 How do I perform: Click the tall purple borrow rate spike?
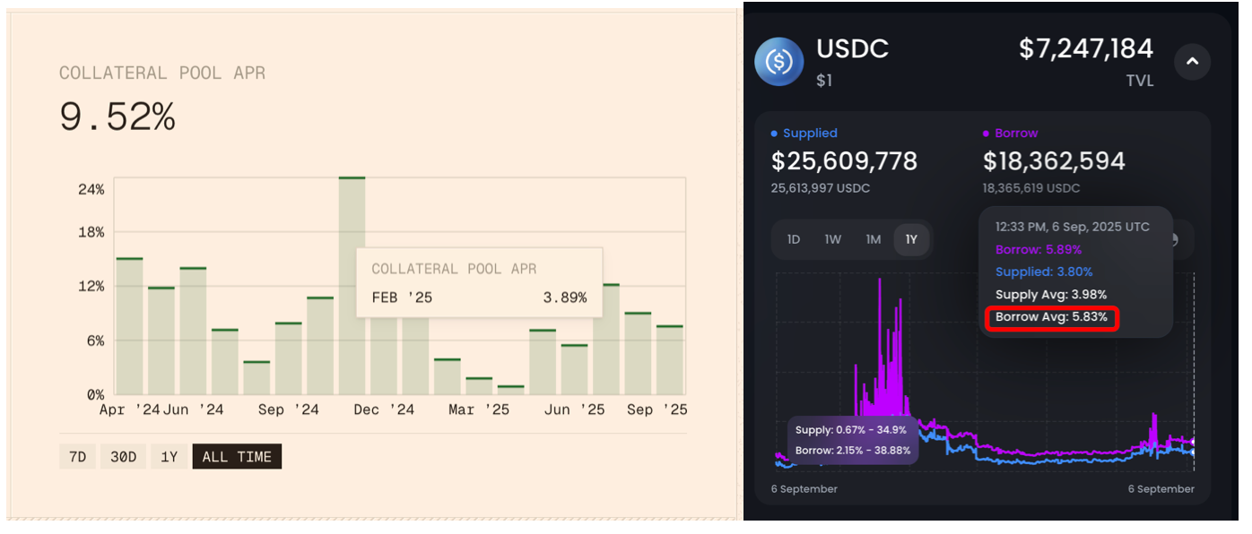coord(880,340)
